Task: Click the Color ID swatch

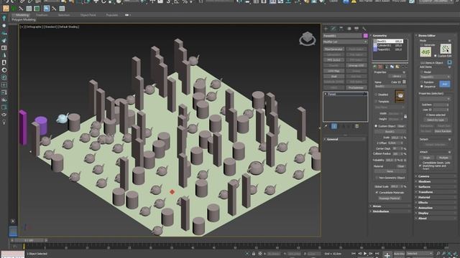Action: 404,82
